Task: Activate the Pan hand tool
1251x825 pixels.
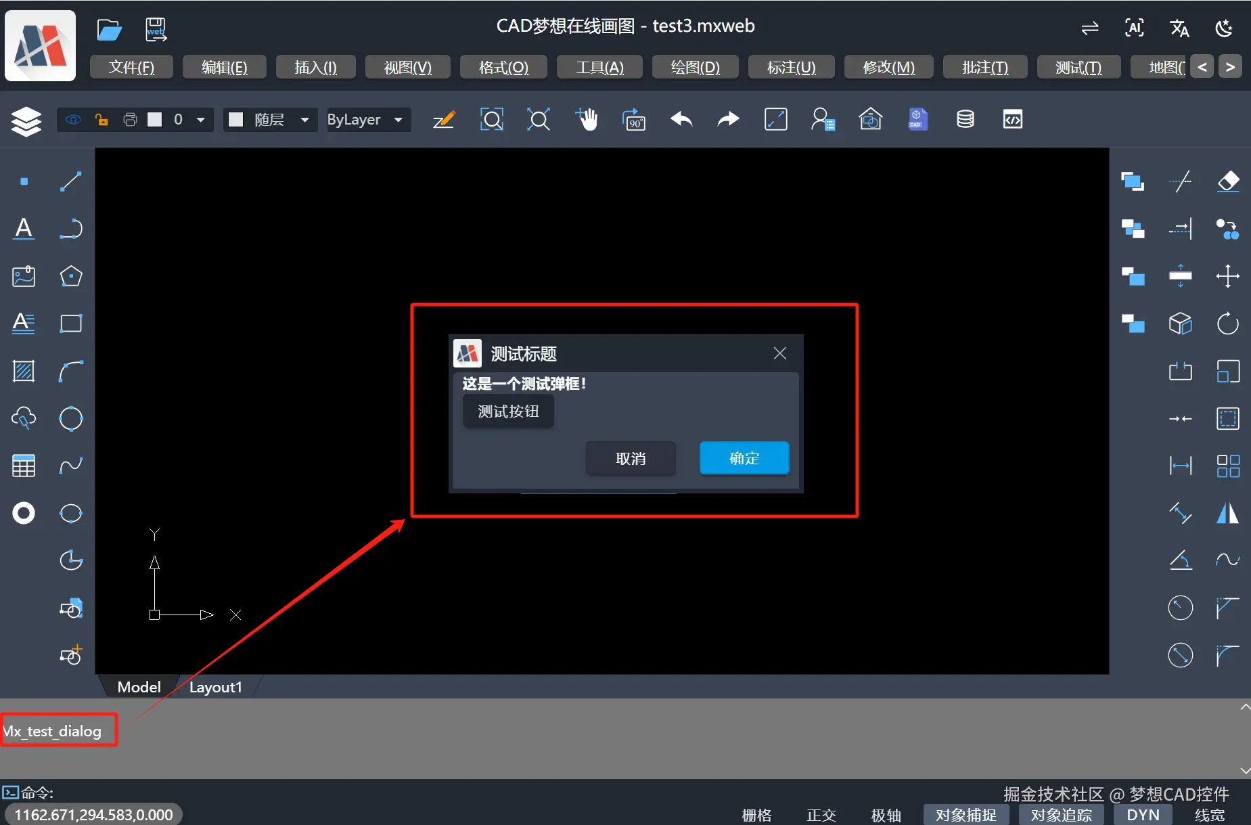Action: tap(587, 119)
